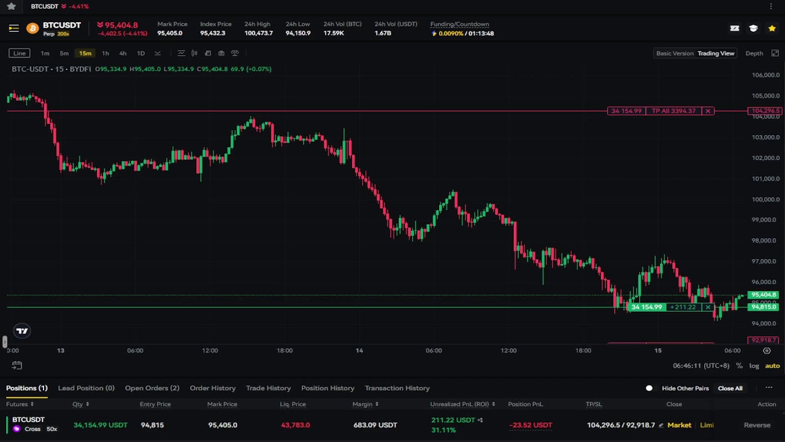The width and height of the screenshot is (785, 442).
Task: Show the Depth chart
Action: (754, 53)
